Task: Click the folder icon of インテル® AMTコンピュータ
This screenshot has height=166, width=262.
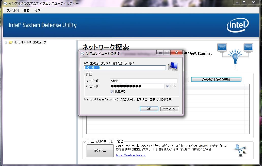Action: coord(11,42)
